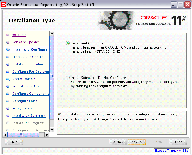Go to Configure Ports step

[25, 101]
